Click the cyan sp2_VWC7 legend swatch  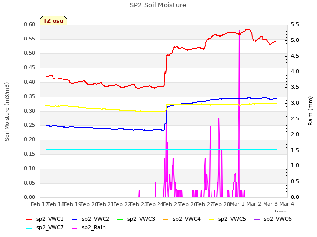click(29, 228)
